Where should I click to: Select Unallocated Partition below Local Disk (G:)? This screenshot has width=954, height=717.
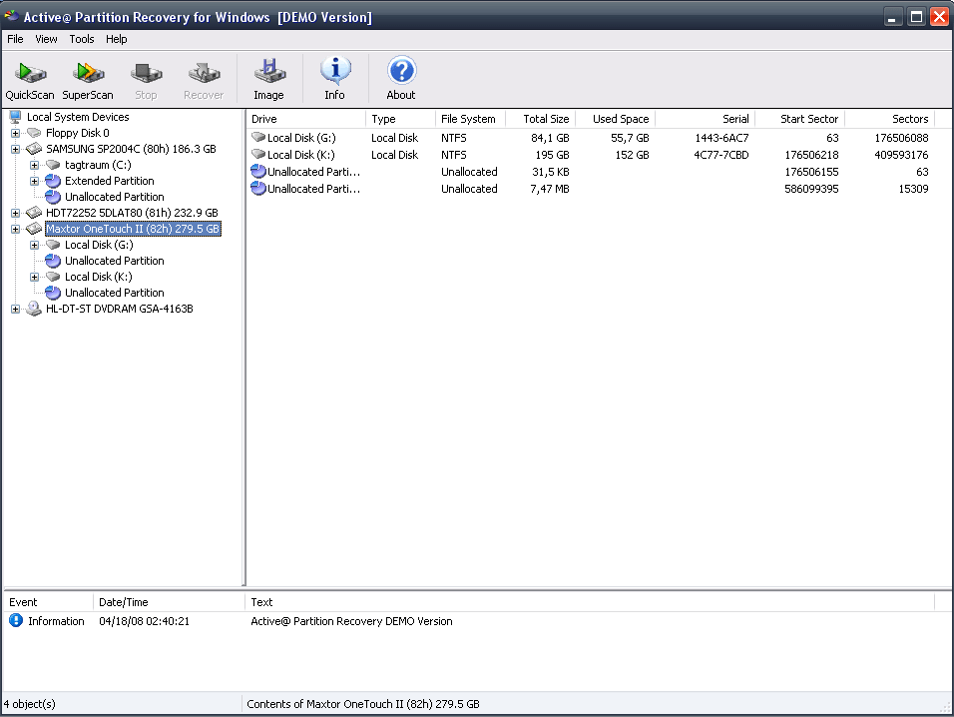[115, 261]
